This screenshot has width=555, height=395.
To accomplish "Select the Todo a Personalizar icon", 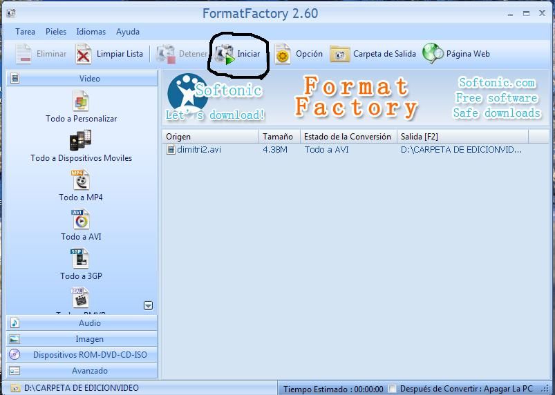I will click(81, 101).
